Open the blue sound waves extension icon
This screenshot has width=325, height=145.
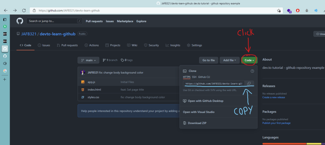(x=316, y=11)
